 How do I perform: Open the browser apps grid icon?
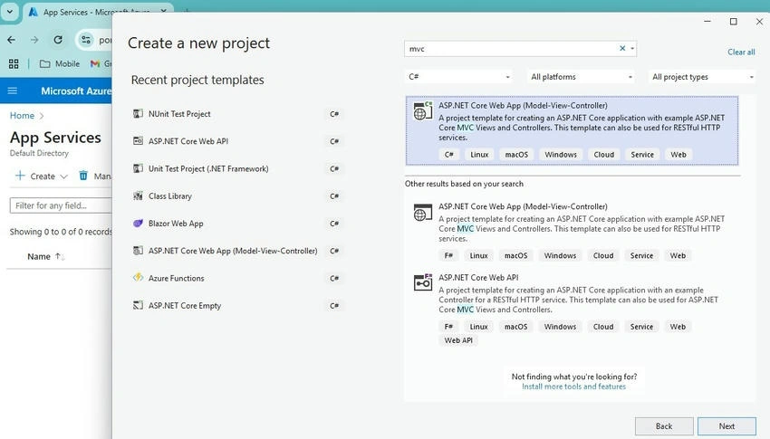14,63
